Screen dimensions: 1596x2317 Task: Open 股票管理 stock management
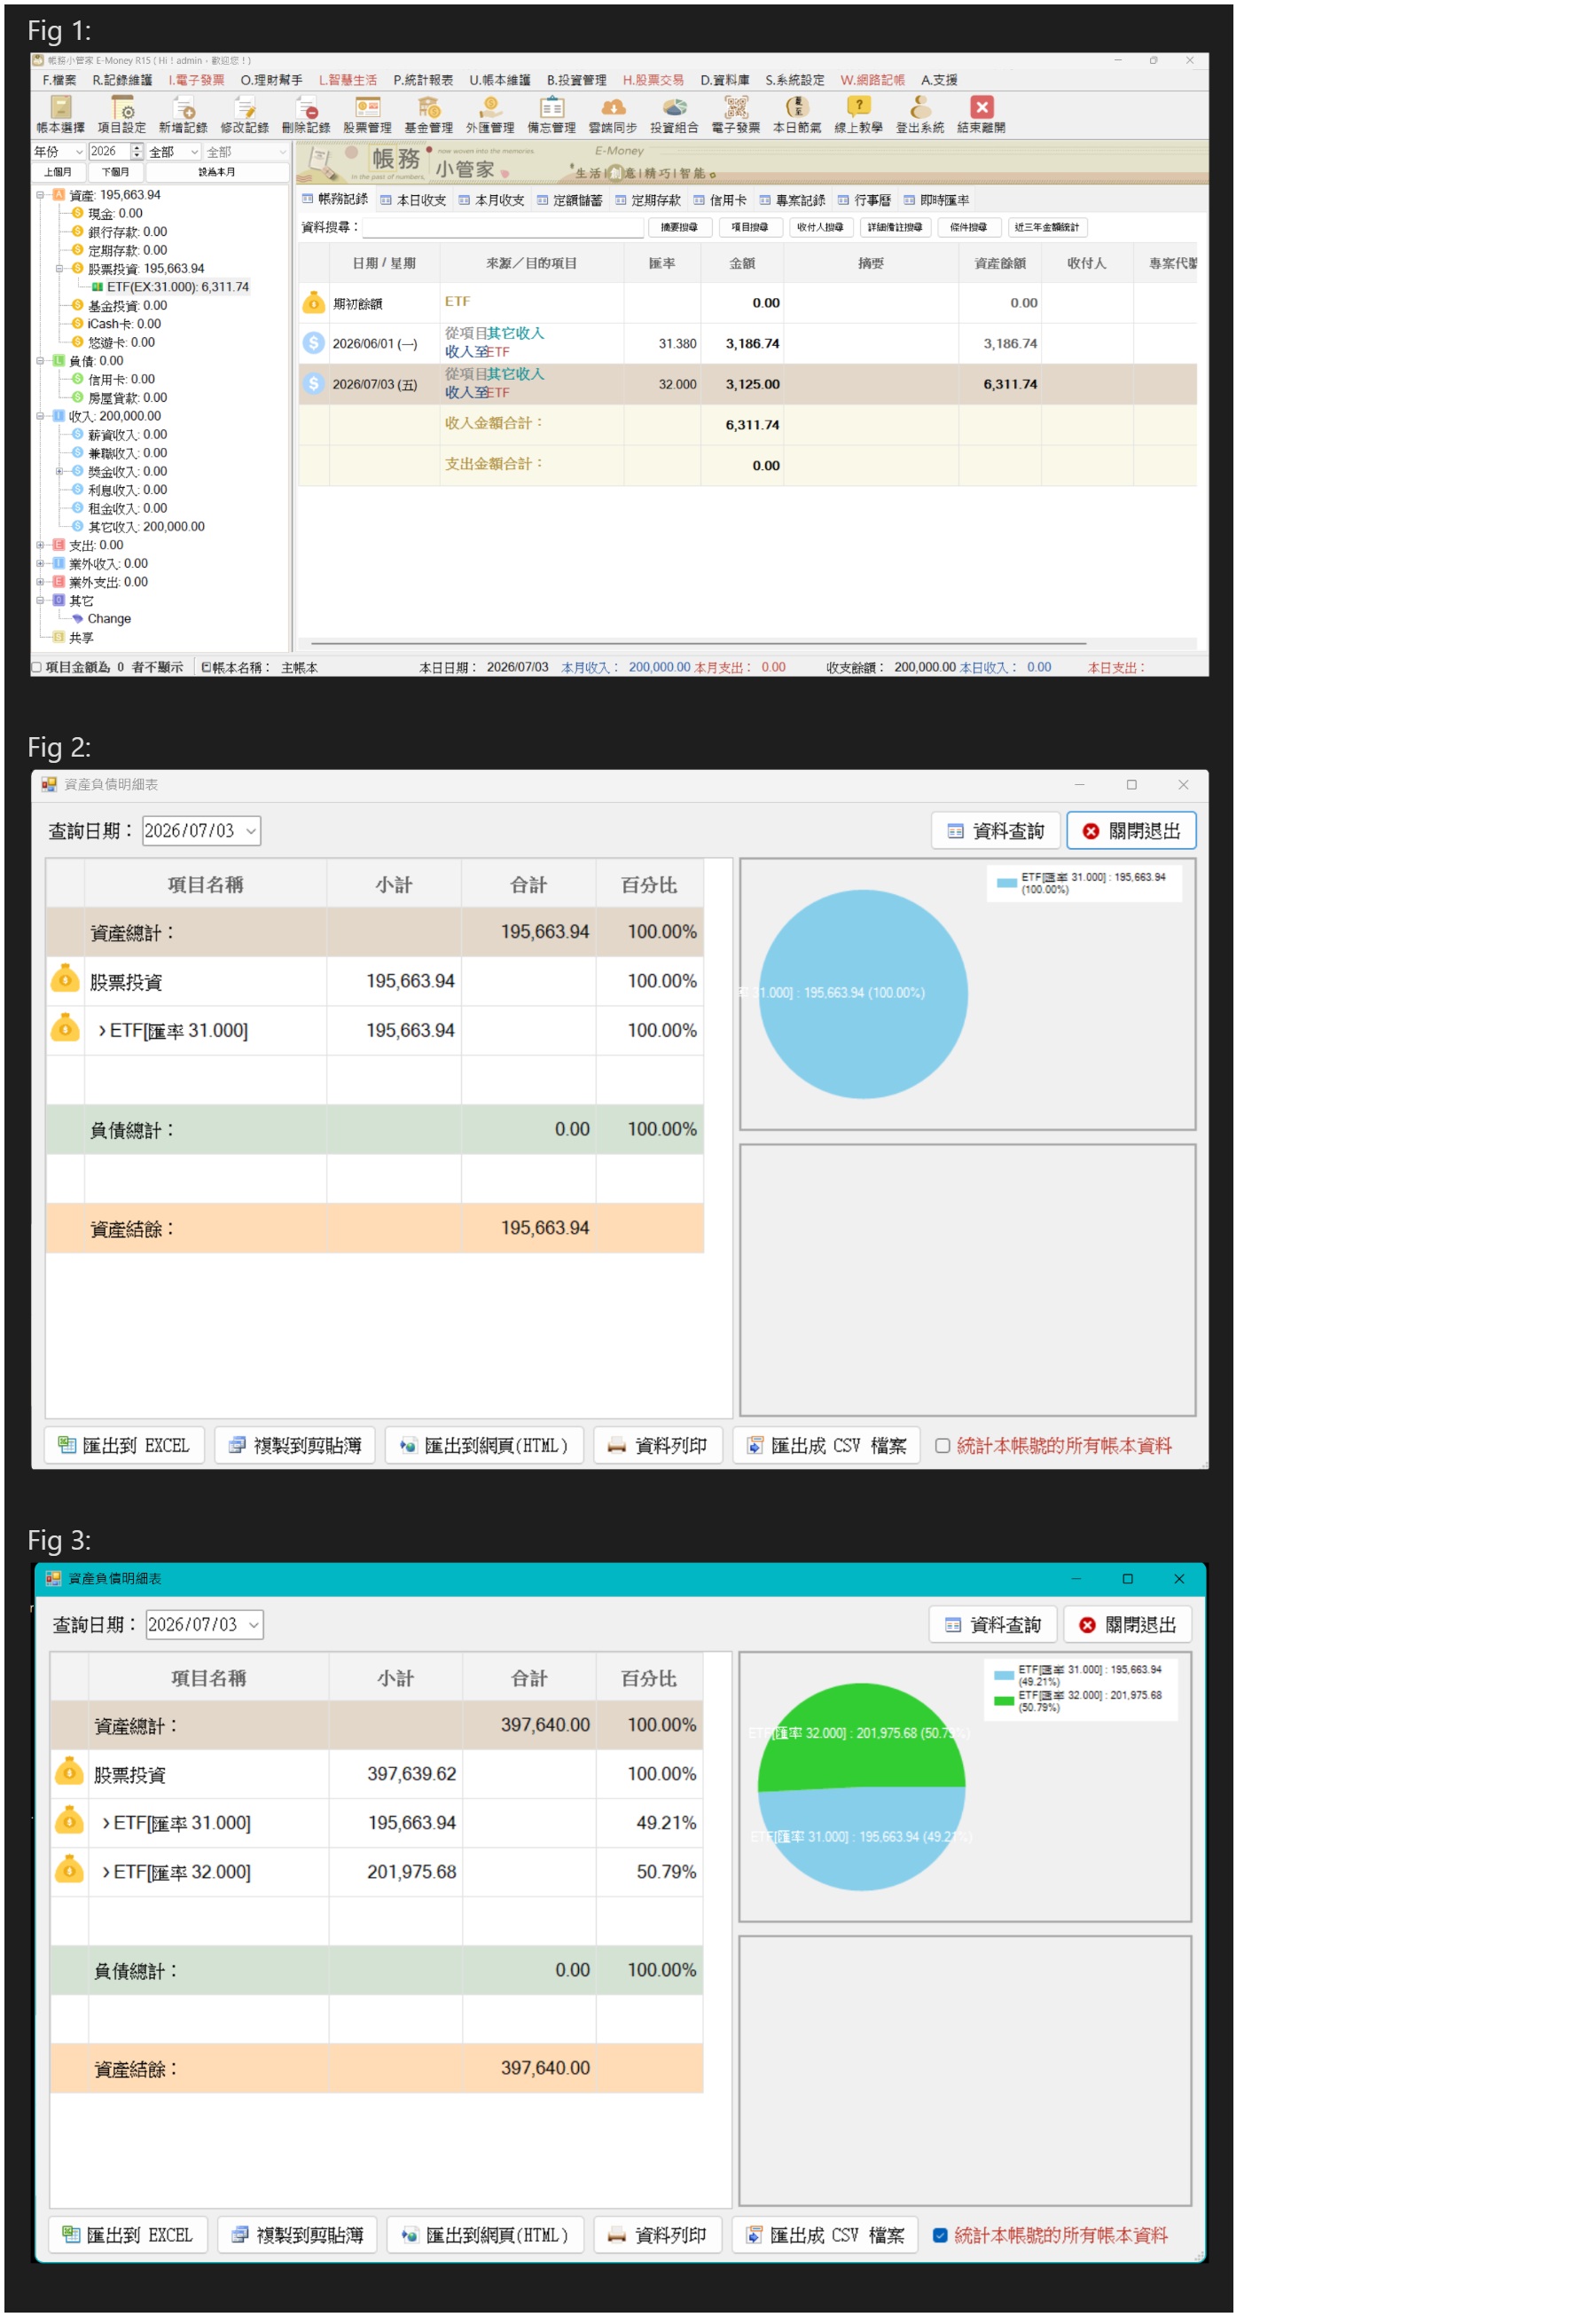point(367,114)
